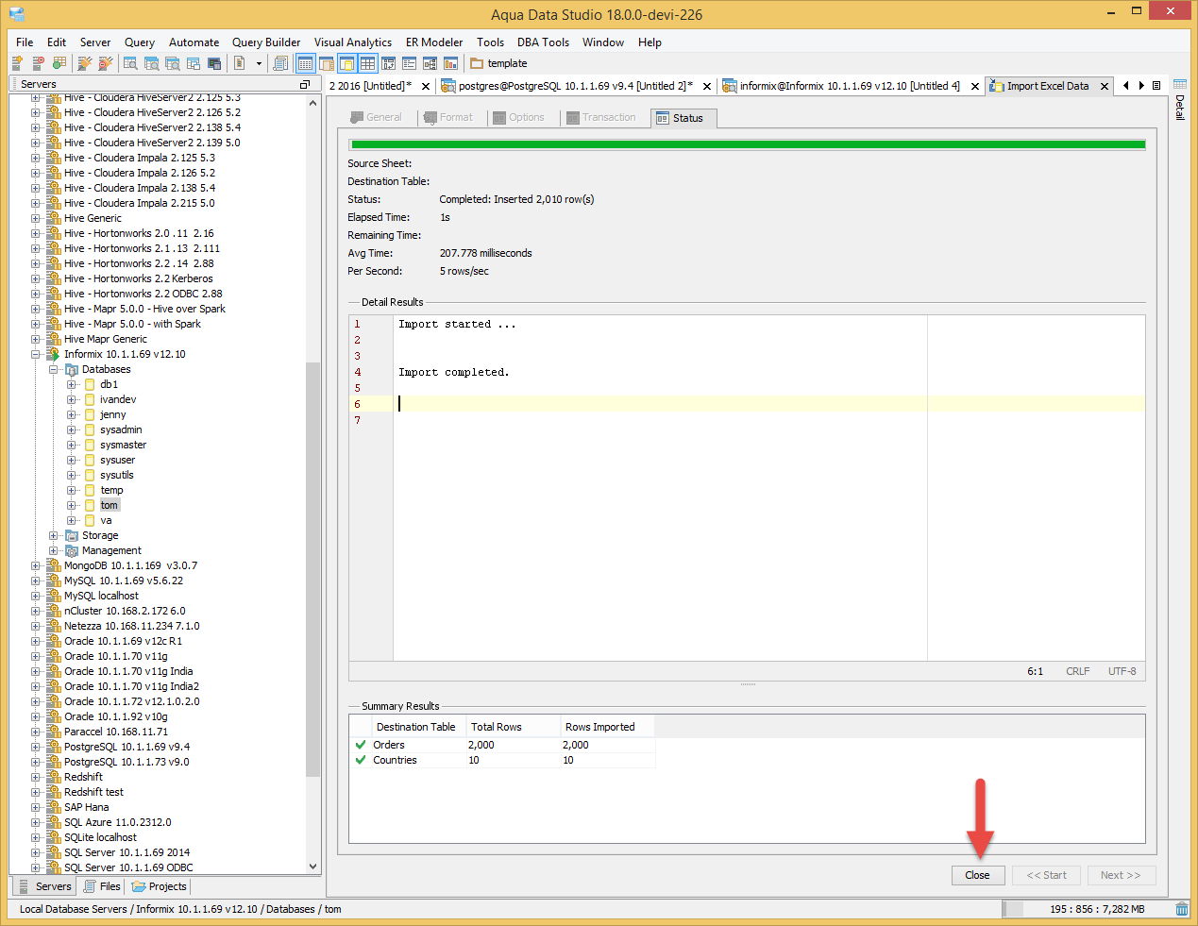Click the red-marked server icon in toolbar
The height and width of the screenshot is (926, 1198).
[x=38, y=63]
